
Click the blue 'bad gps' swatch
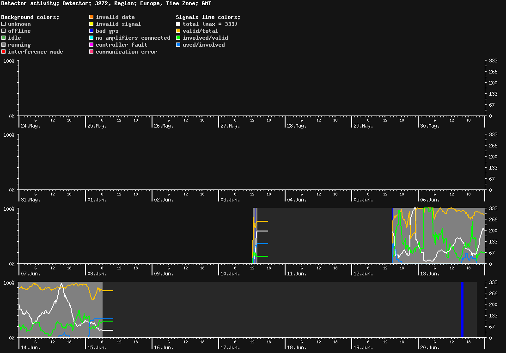click(x=91, y=31)
